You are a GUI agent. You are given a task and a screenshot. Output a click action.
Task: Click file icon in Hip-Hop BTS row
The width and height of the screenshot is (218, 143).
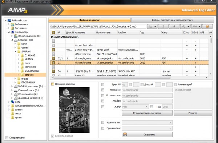pyautogui.click(x=53, y=71)
